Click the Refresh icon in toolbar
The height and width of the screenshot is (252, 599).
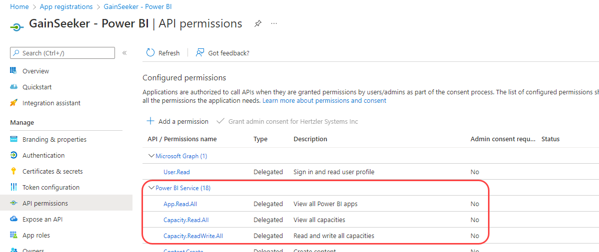(150, 53)
